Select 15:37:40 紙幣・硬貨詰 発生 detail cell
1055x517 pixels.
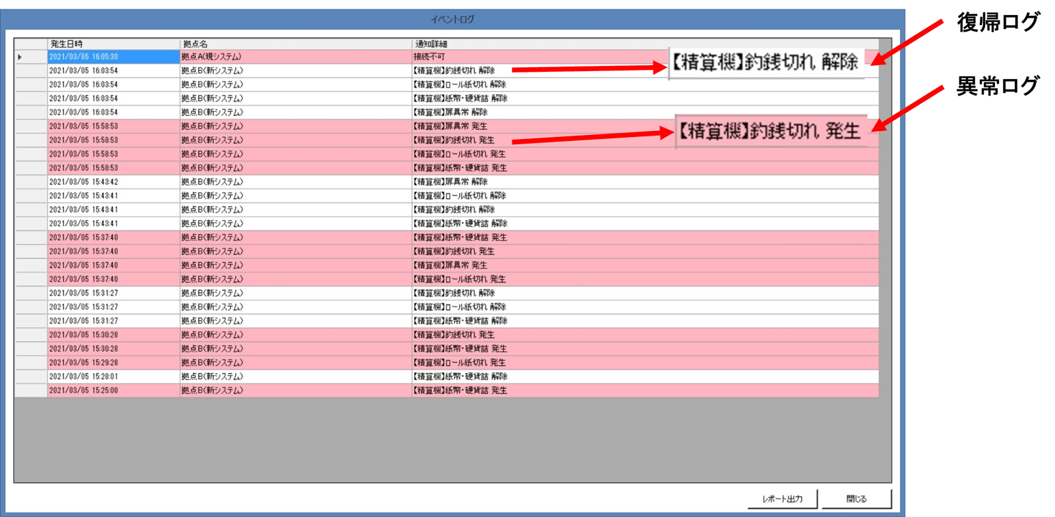[x=645, y=237]
